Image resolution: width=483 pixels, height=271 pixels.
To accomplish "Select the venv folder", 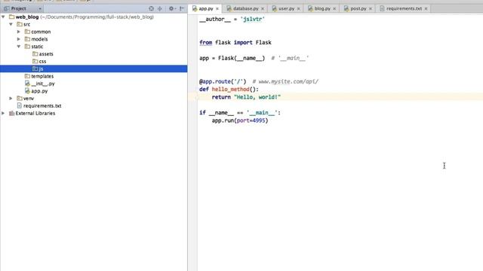I will pyautogui.click(x=29, y=99).
